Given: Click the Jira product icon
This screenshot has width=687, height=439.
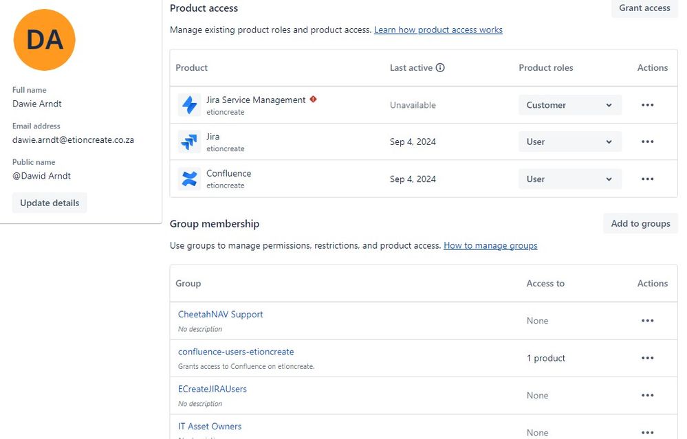Looking at the screenshot, I should pos(189,142).
